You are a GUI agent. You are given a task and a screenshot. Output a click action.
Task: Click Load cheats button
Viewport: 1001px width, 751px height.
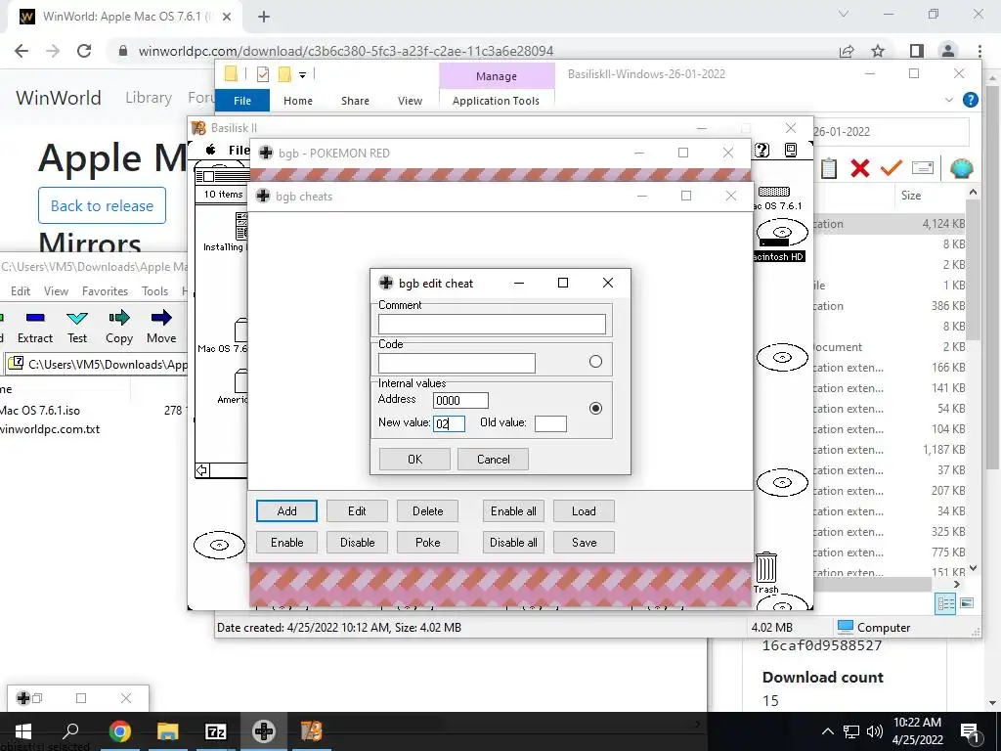coord(584,510)
